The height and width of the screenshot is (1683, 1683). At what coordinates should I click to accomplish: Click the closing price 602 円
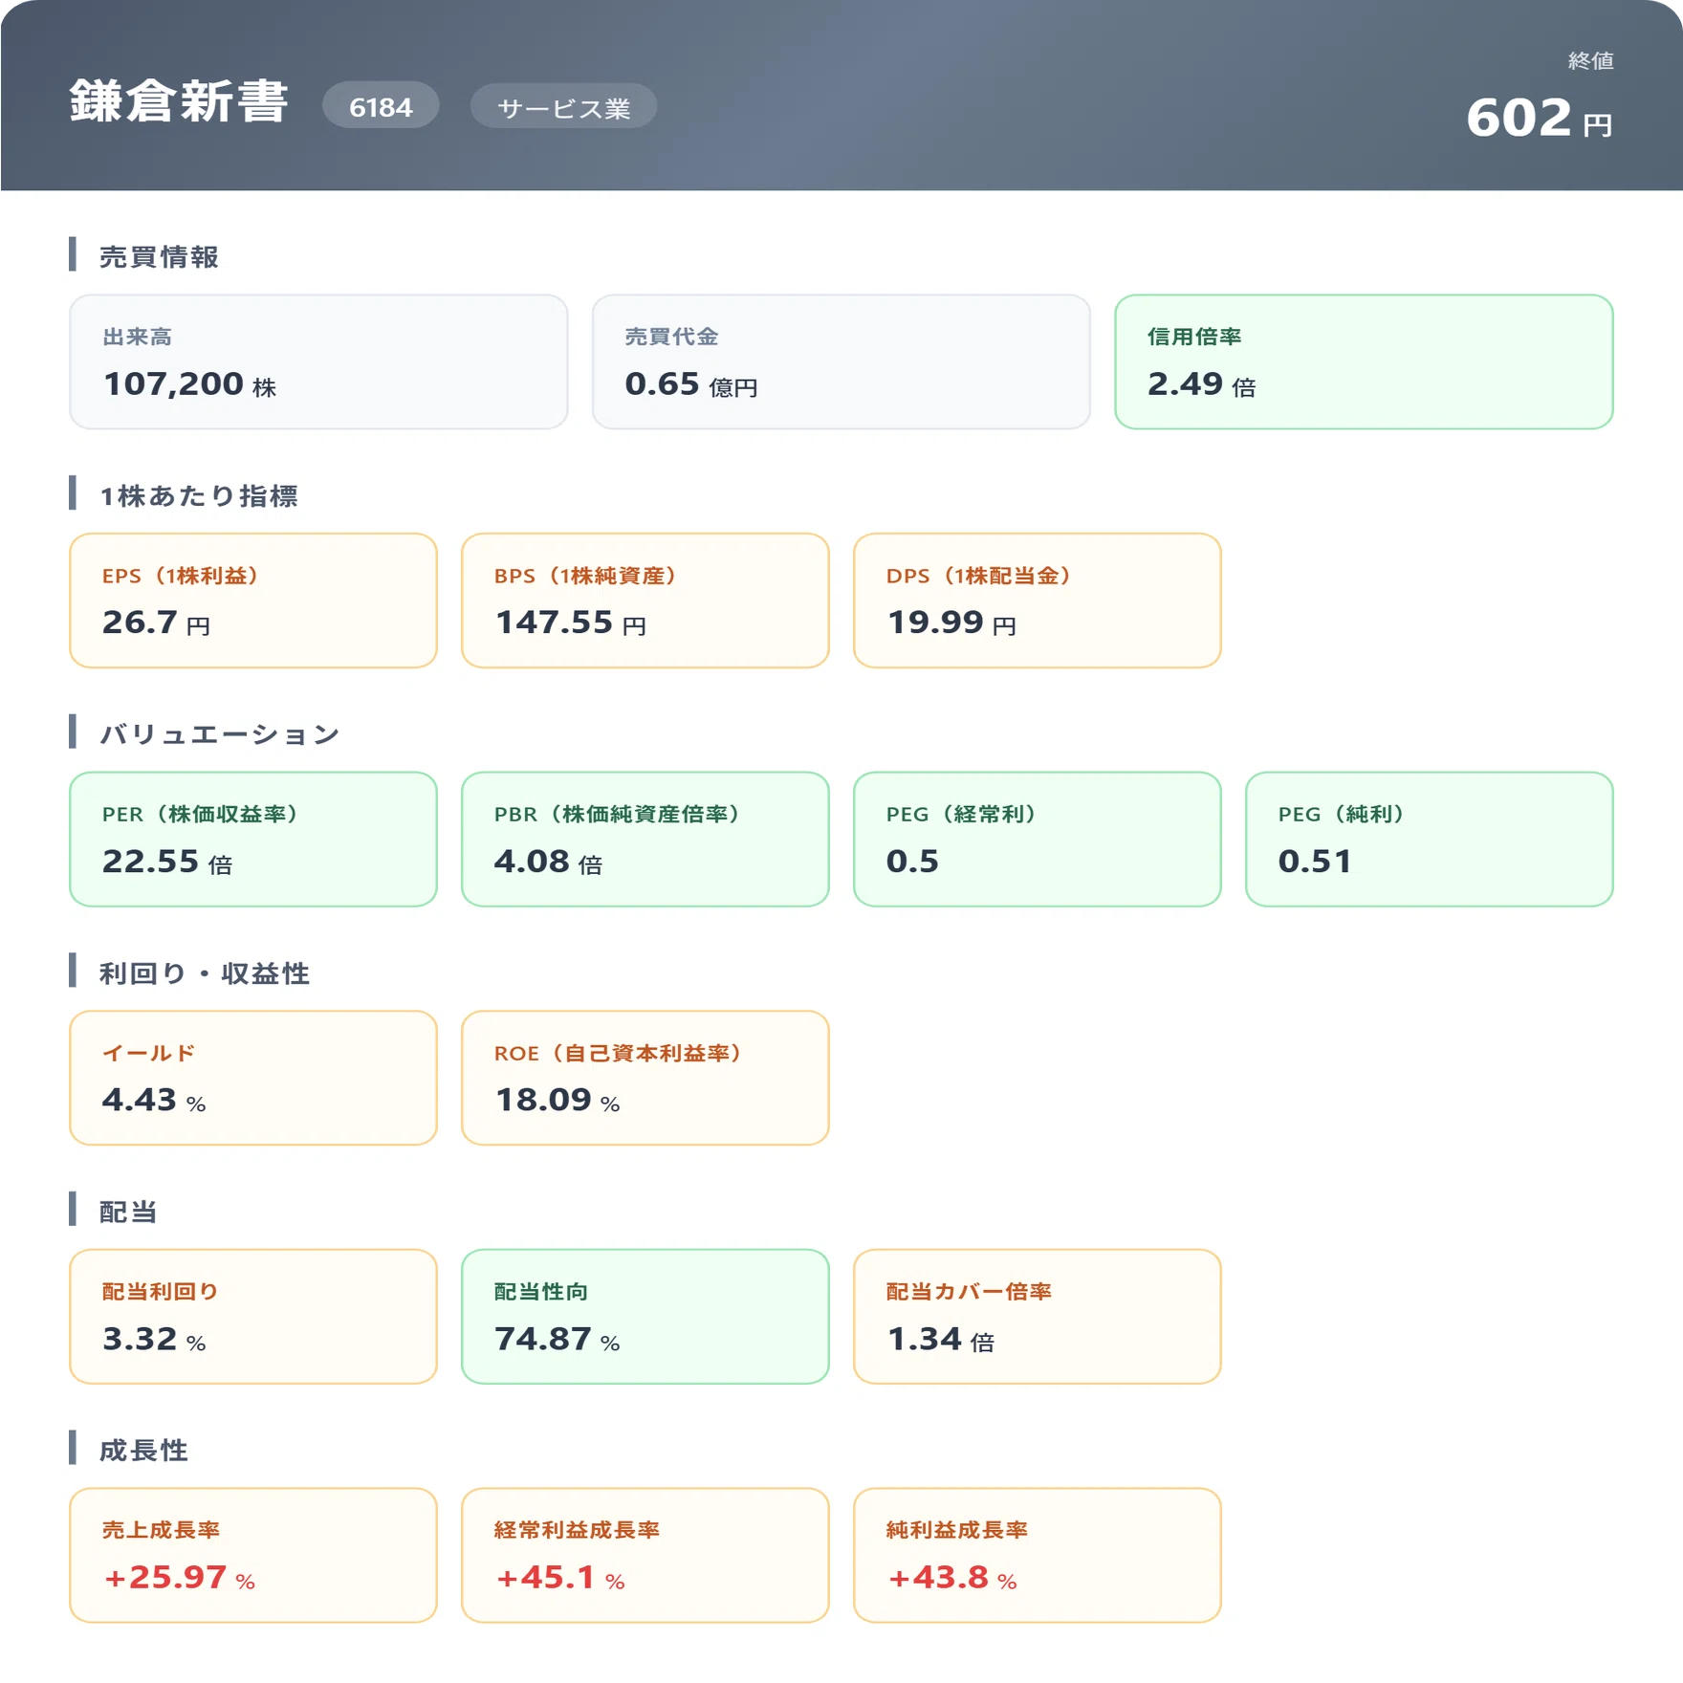pos(1540,119)
